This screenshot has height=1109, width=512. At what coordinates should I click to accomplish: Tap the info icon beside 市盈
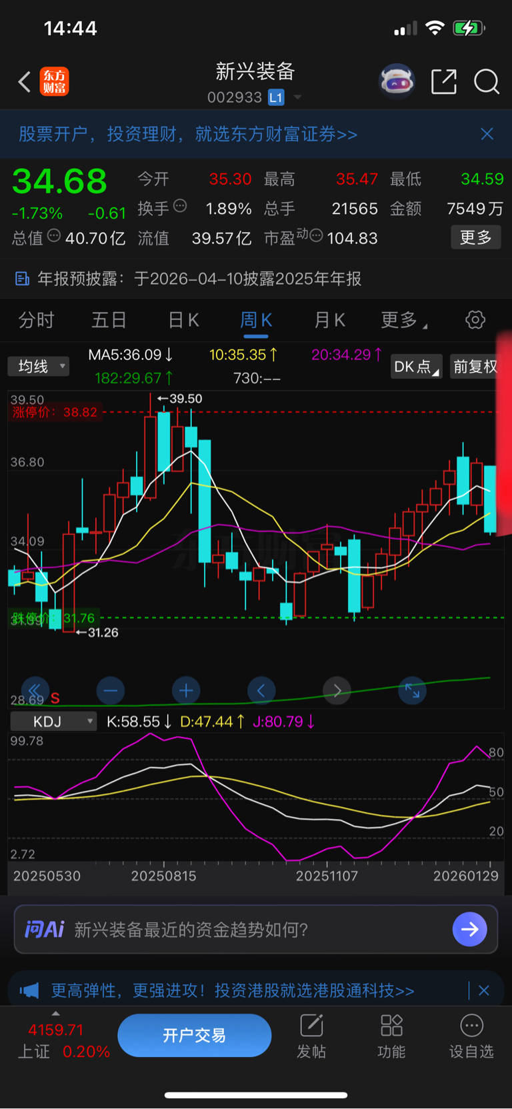(x=317, y=235)
